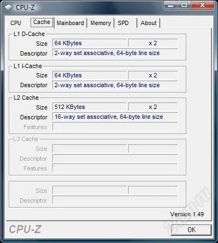The image size is (218, 243).
Task: Click the L2 Cache group label
Action: [26, 98]
